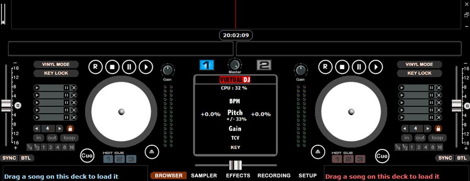This screenshot has width=470, height=181.
Task: Play first sampler slot on left deck
Action: click(37, 88)
